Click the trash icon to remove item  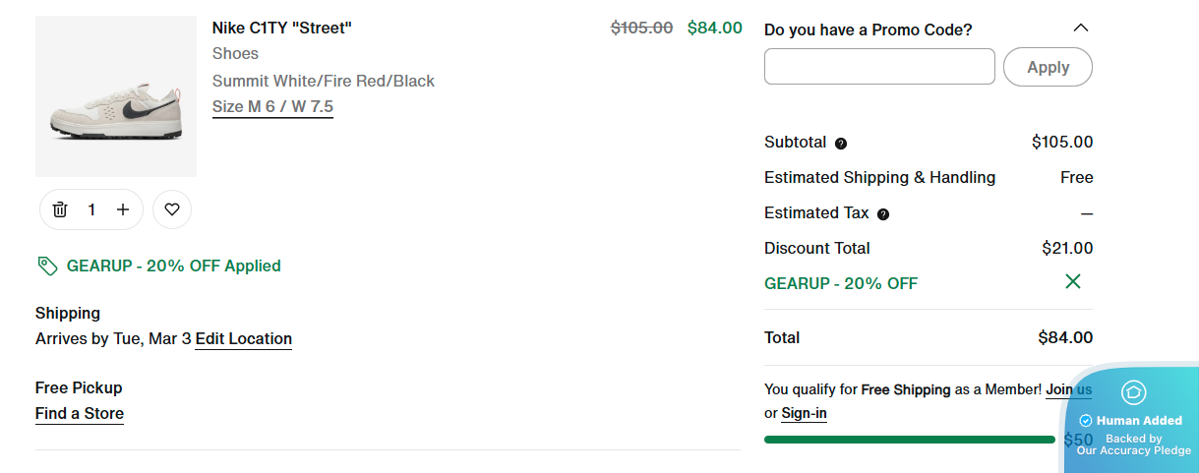pos(60,209)
